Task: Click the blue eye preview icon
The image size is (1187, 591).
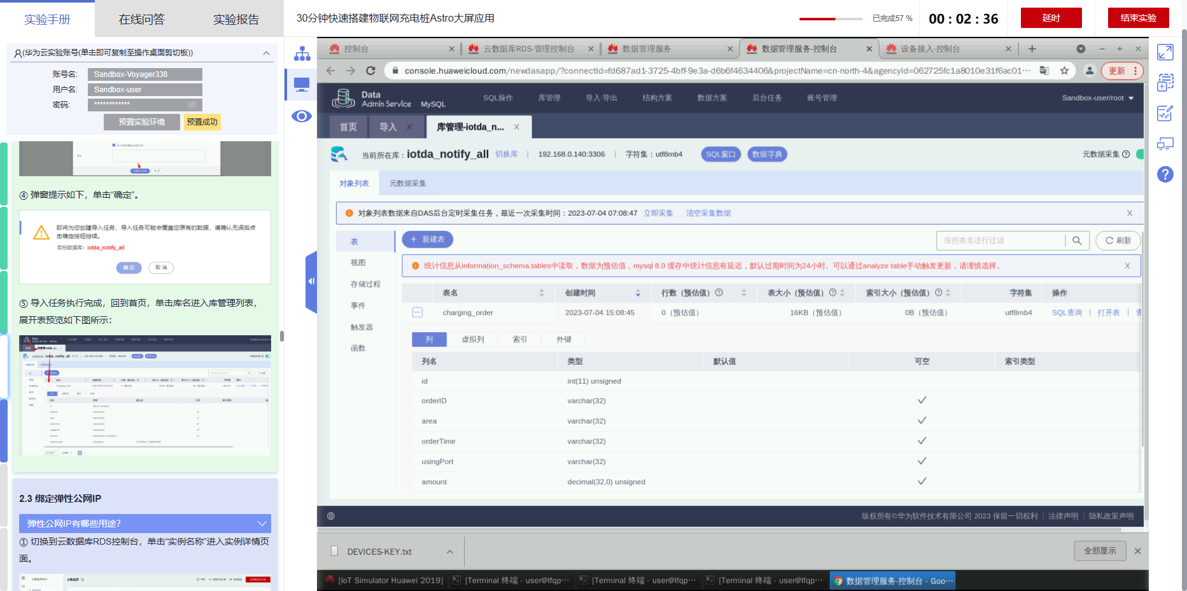Action: pyautogui.click(x=302, y=116)
